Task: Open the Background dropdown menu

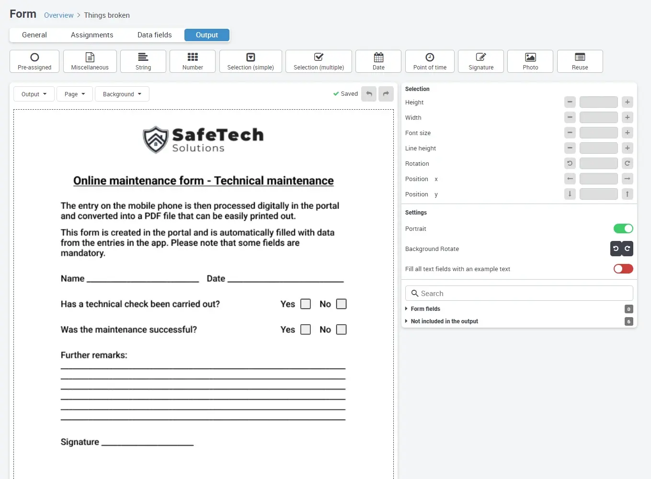Action: (x=122, y=94)
